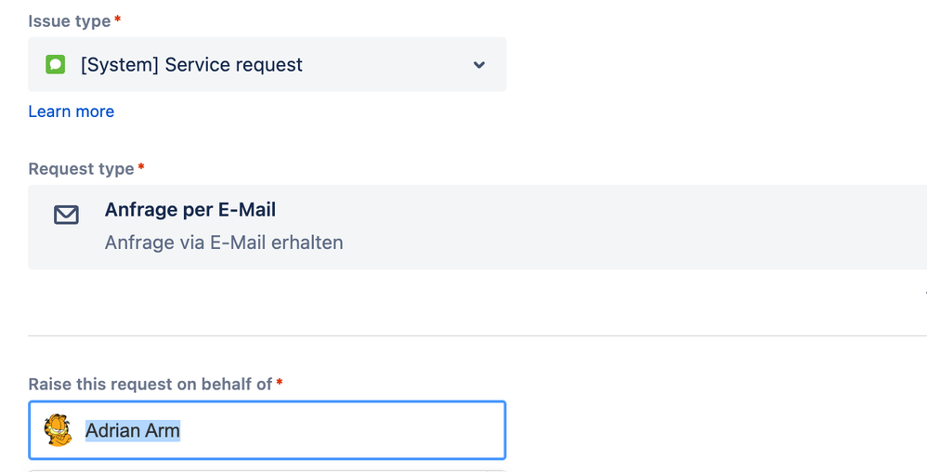
Task: Click the Garfield avatar beside Adrian Arm
Action: click(x=58, y=430)
